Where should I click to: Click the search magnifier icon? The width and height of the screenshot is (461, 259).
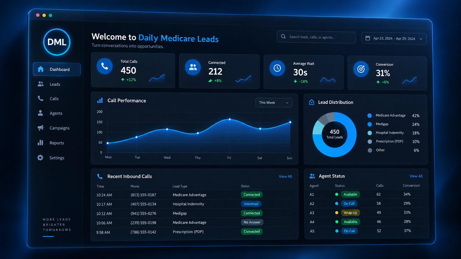click(283, 36)
